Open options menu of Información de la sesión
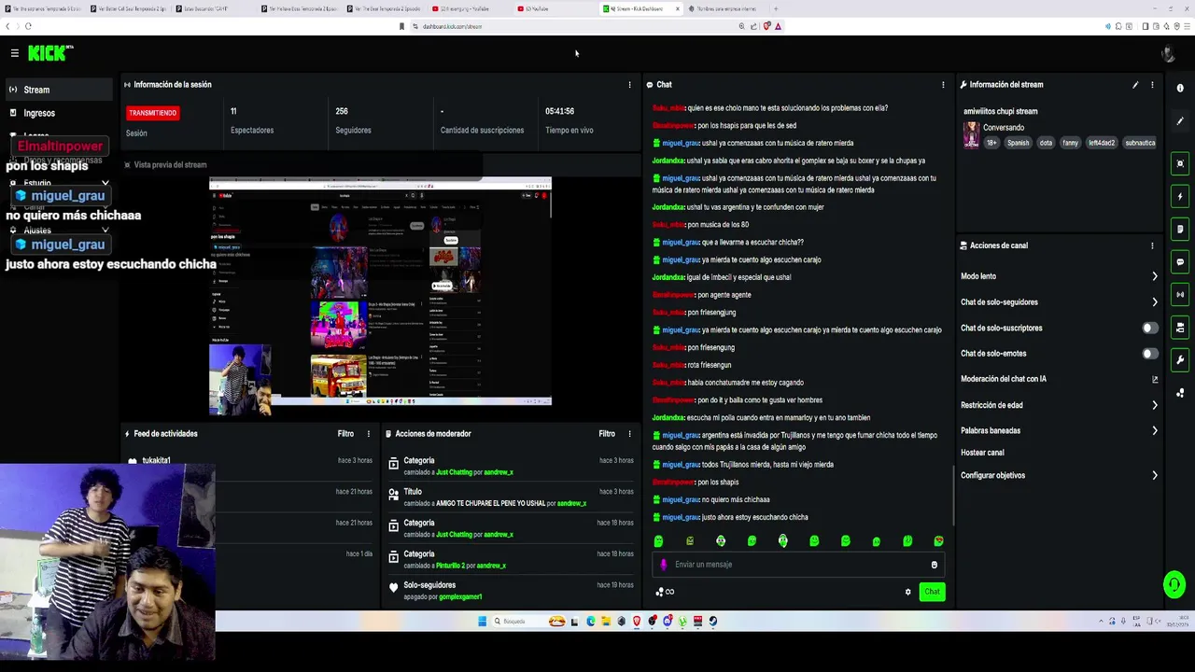 629,85
